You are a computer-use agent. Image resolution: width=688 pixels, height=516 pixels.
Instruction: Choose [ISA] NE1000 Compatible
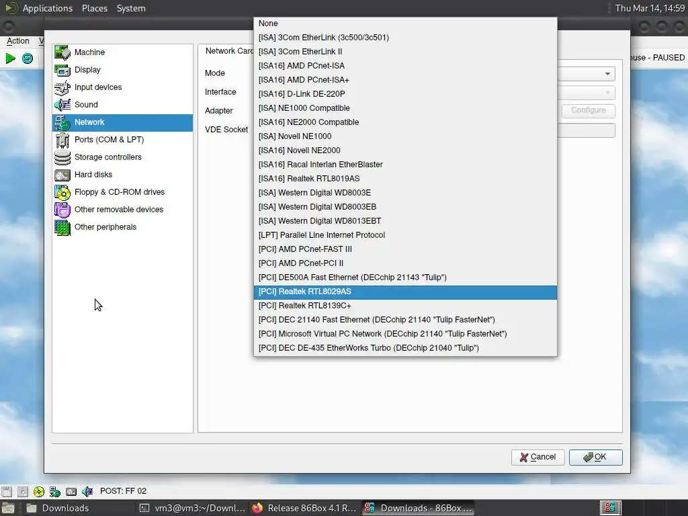tap(405, 108)
